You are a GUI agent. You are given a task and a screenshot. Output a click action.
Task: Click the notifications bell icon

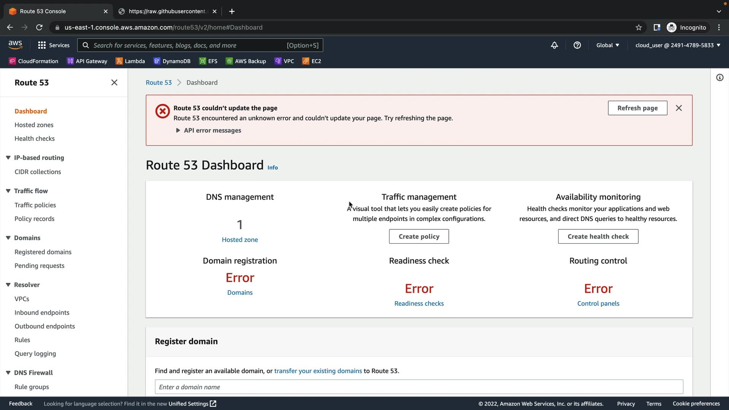point(554,45)
